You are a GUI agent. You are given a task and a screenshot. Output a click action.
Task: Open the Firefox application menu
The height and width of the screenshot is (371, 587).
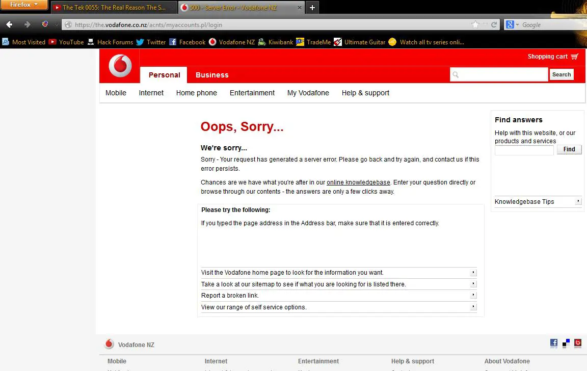[24, 5]
